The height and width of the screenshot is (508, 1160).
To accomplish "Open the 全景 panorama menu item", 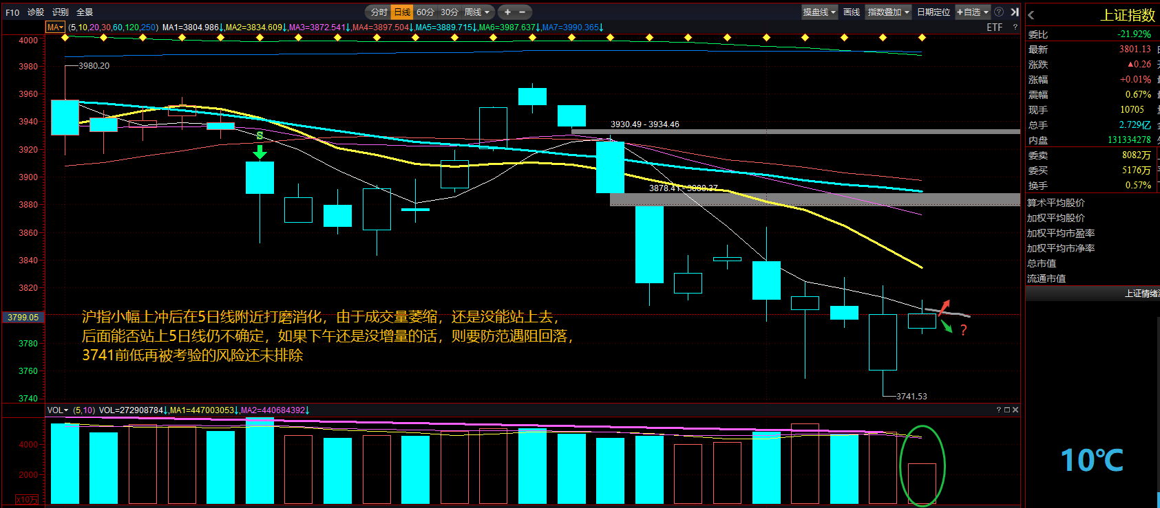I will click(x=85, y=12).
